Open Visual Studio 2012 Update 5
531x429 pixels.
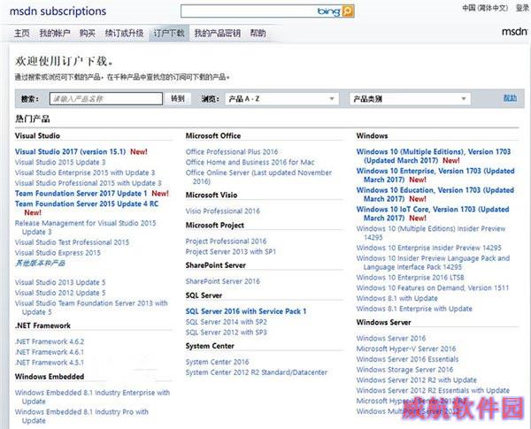pyautogui.click(x=60, y=293)
